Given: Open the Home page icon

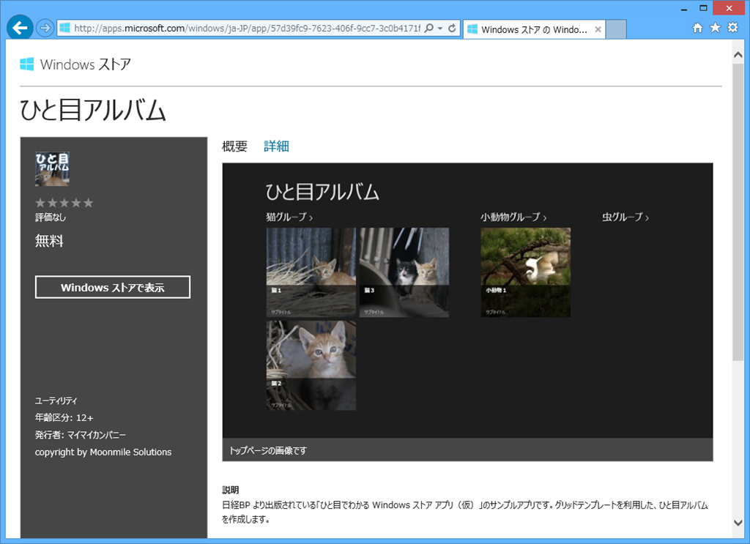Looking at the screenshot, I should [x=697, y=29].
